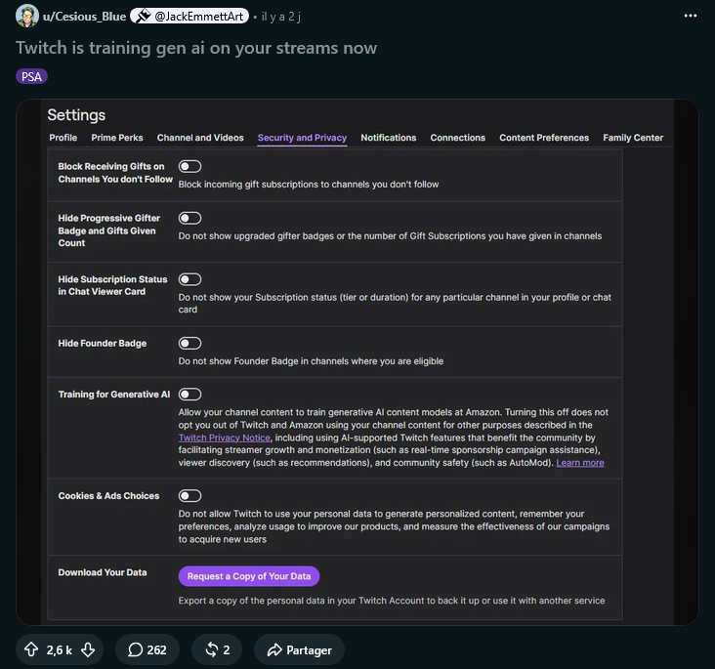Switch to the Family Center tab
The height and width of the screenshot is (669, 715).
tap(633, 138)
